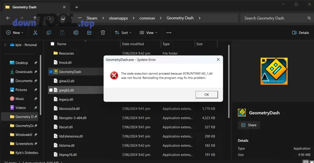Select the legacy.dll file
Image resolution: width=314 pixels, height=163 pixels.
(x=66, y=99)
